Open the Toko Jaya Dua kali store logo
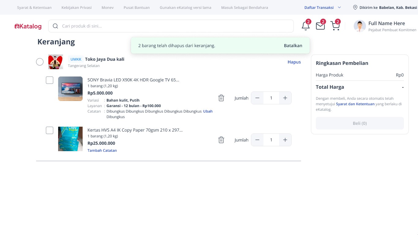This screenshot has height=235, width=418. (56, 62)
